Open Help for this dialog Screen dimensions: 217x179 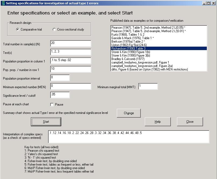click(x=158, y=122)
